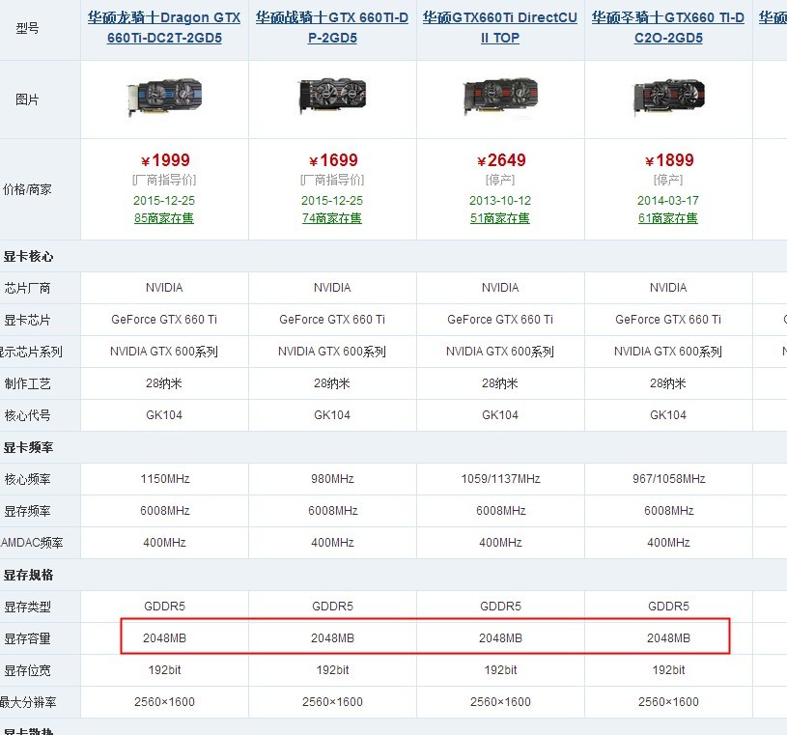
Task: Click the 967/1058MHz core frequency value
Action: (x=668, y=479)
